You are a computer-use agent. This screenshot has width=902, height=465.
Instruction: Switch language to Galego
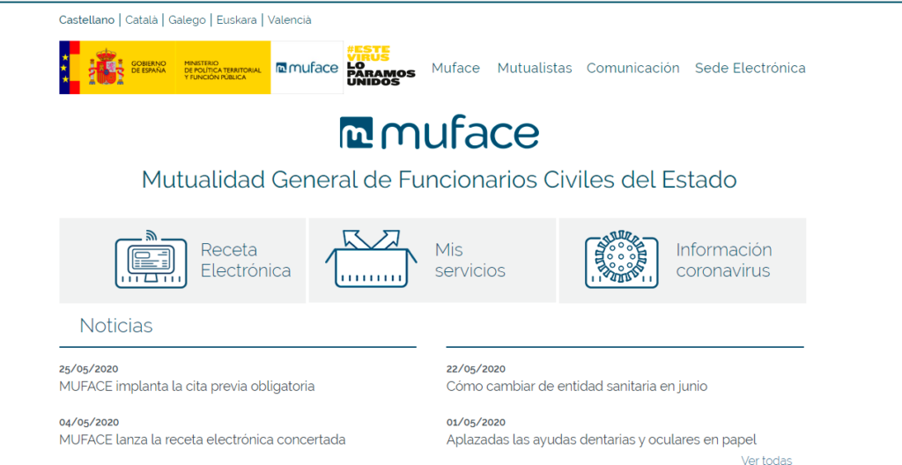tap(187, 20)
